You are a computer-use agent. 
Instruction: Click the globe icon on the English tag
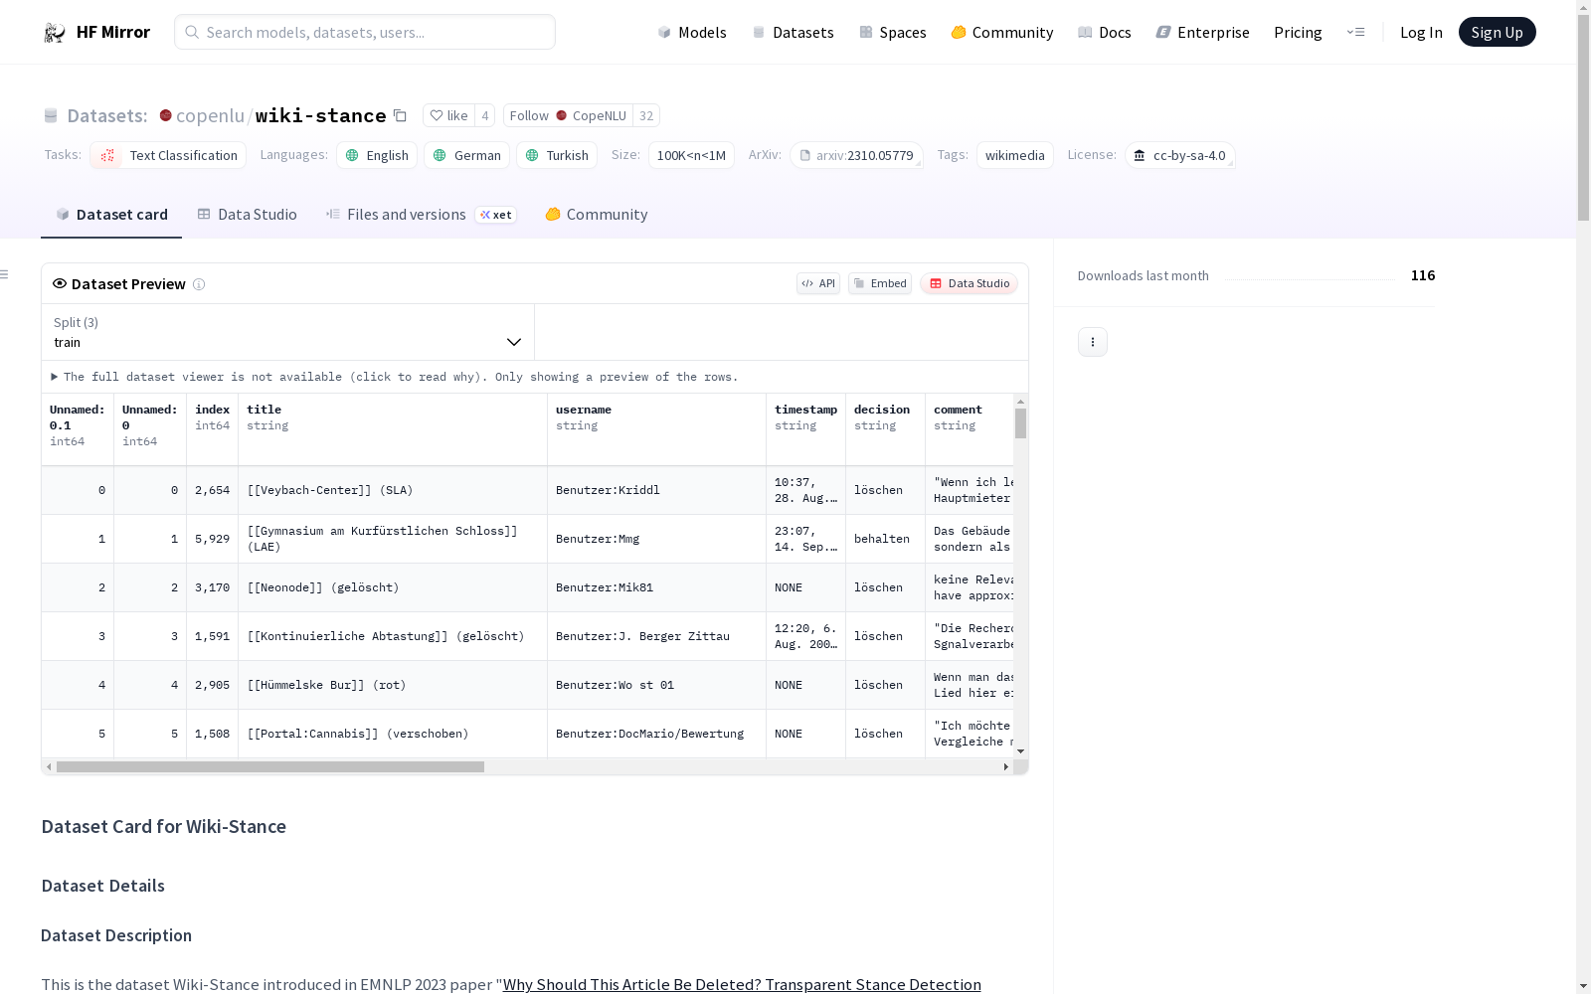(352, 155)
